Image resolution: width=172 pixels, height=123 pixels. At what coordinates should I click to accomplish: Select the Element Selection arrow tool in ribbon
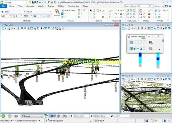point(91,11)
